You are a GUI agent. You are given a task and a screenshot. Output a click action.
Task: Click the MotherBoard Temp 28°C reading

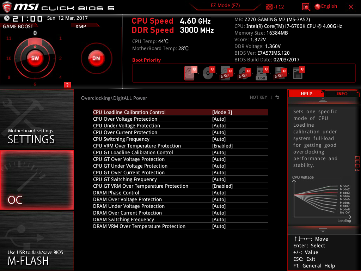pyautogui.click(x=160, y=48)
